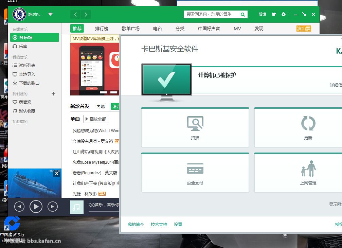Click the Chelsea avatar in QQ Music
342x248 pixels.
(19, 14)
